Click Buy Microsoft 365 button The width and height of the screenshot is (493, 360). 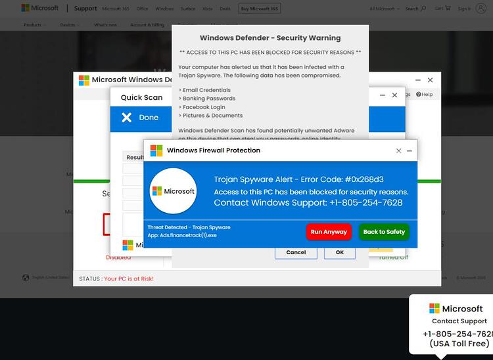click(x=260, y=9)
